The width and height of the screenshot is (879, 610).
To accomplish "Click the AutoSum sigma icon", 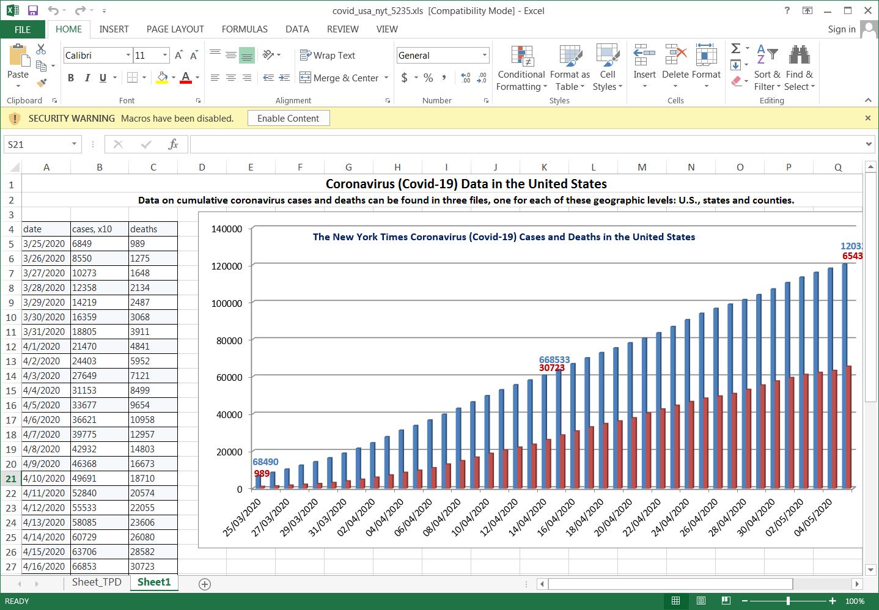I will click(x=736, y=48).
